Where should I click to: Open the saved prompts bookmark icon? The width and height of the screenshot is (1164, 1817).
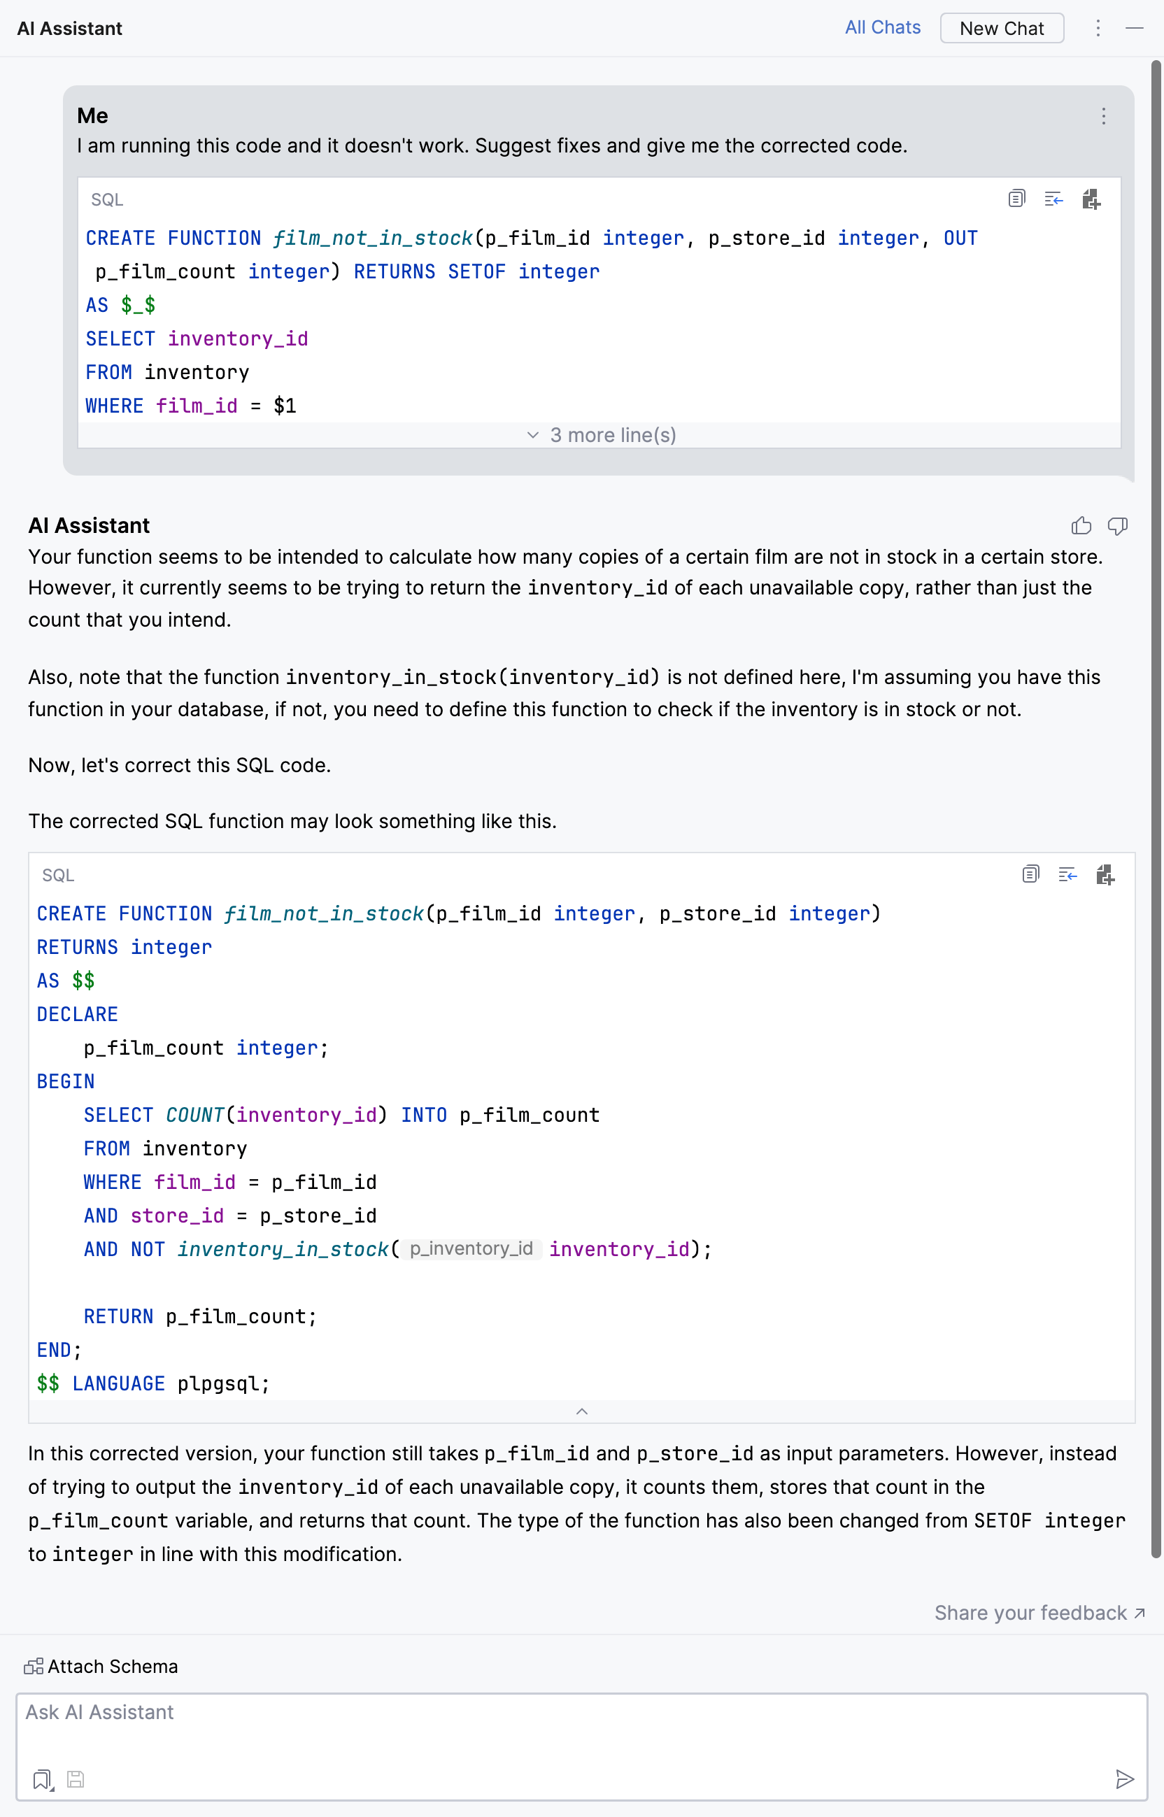41,1780
